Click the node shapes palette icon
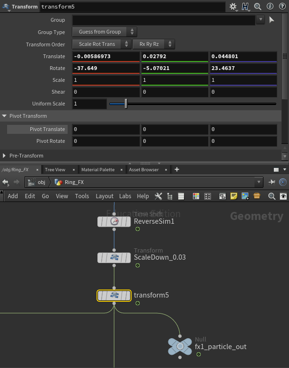 208,196
